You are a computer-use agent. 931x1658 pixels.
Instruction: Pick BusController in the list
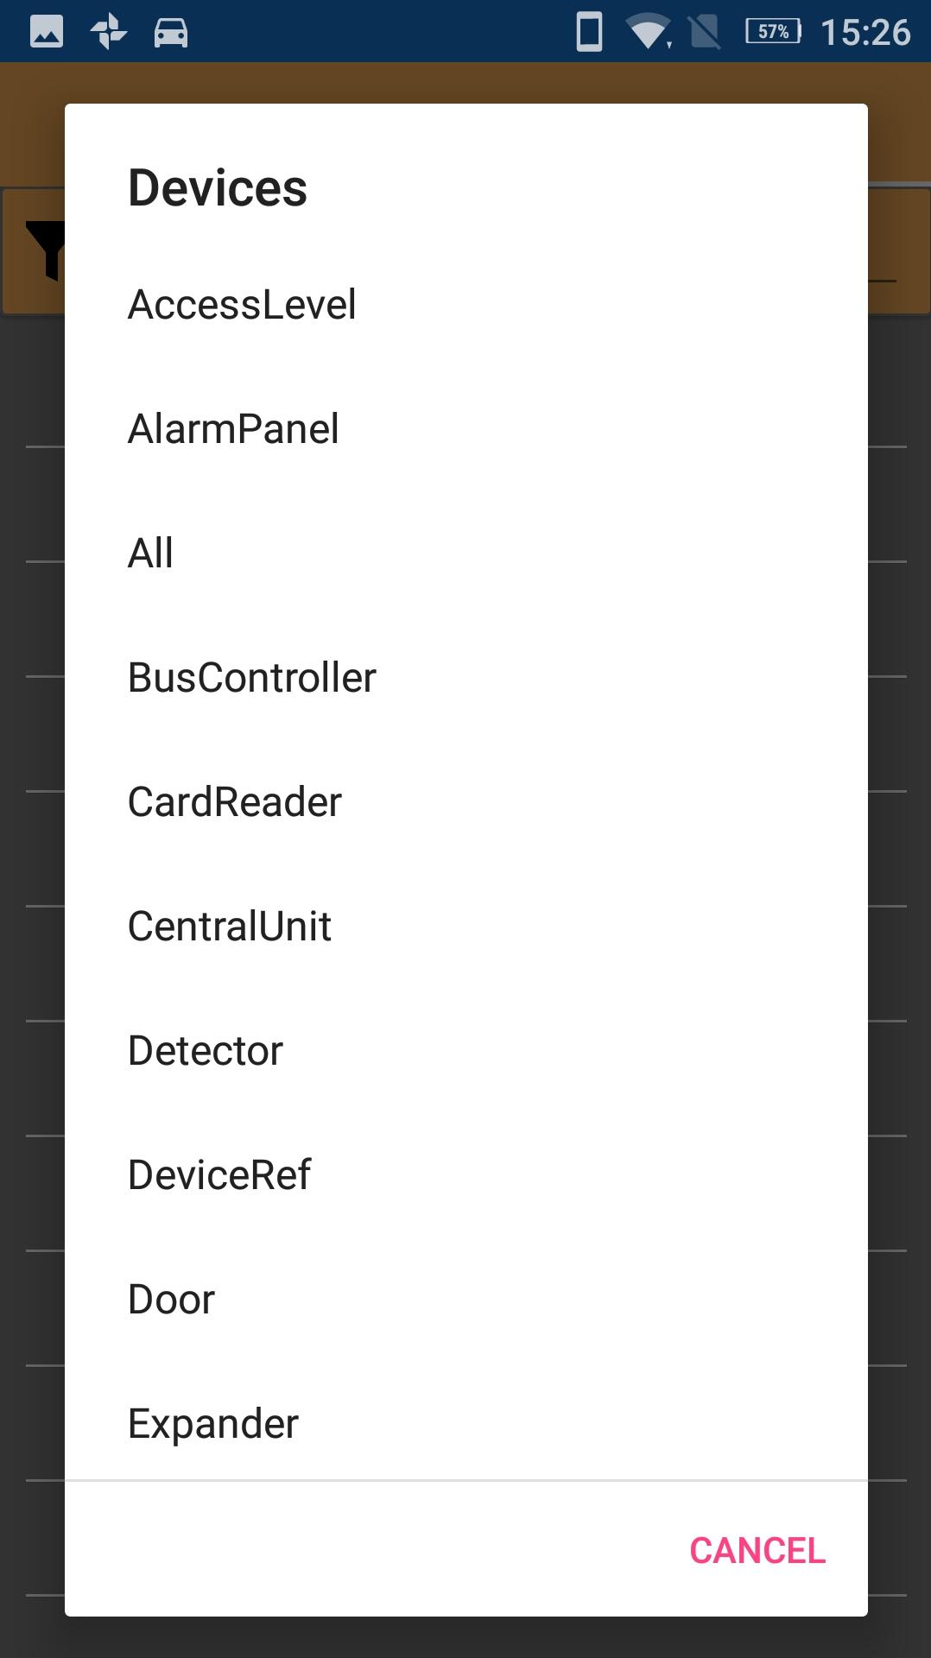pyautogui.click(x=252, y=678)
